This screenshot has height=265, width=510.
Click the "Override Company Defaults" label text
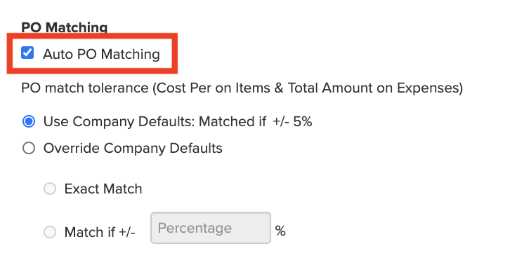tap(133, 148)
